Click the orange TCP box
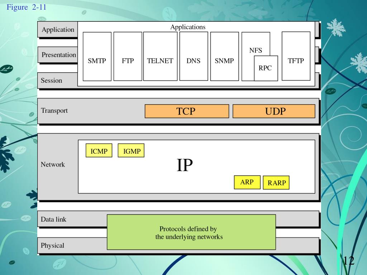 tap(187, 111)
